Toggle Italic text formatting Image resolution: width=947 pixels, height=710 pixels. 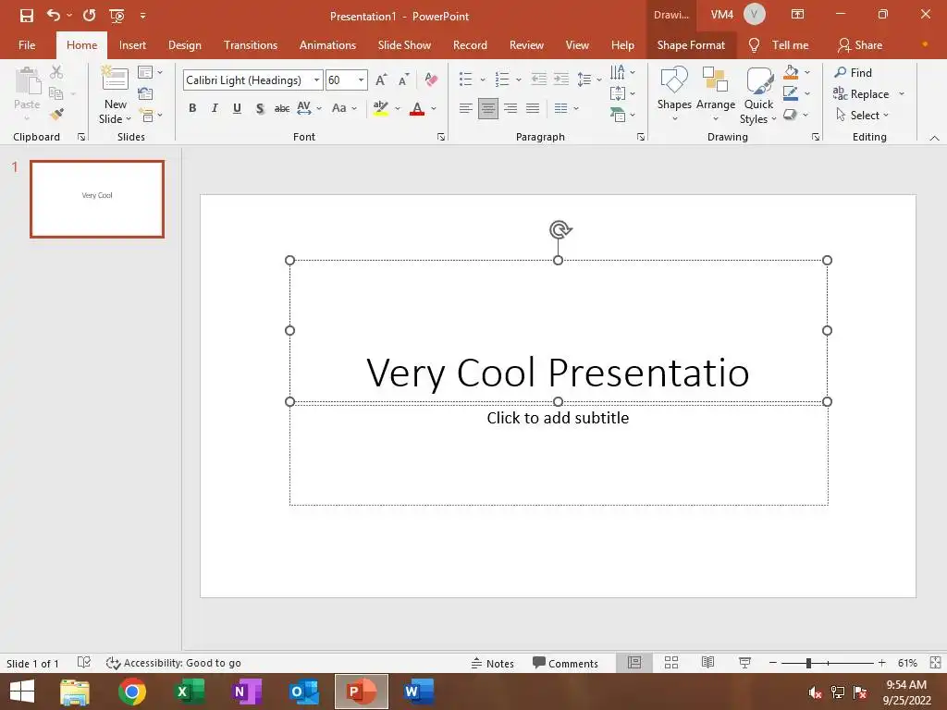point(215,108)
